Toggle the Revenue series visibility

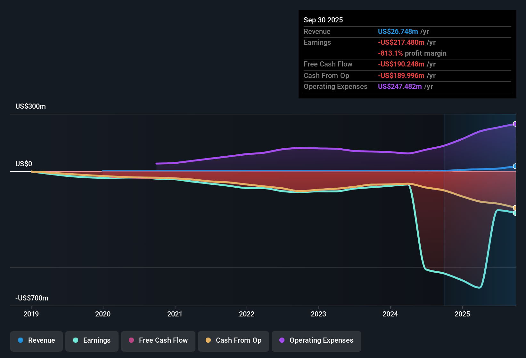tap(36, 340)
